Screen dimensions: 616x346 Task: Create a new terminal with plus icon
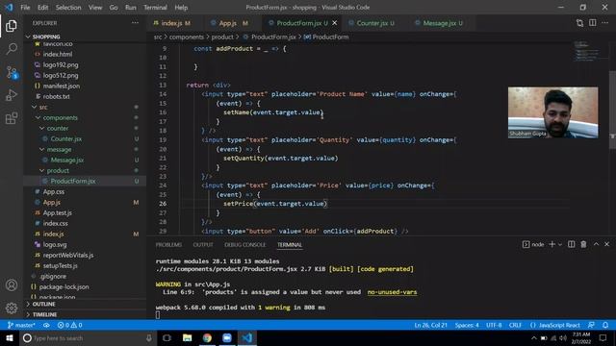(x=552, y=244)
